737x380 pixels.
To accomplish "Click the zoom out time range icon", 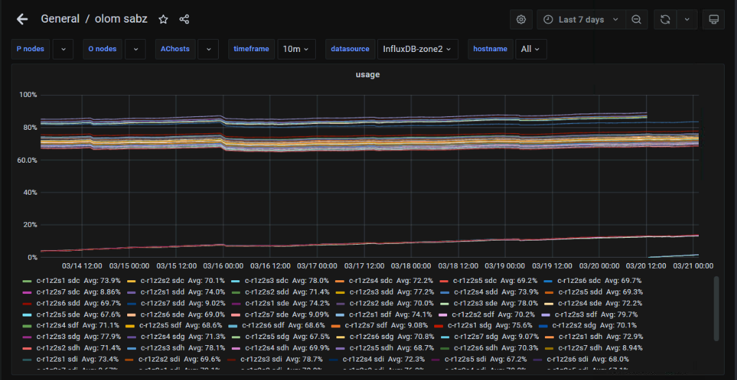I will point(636,19).
